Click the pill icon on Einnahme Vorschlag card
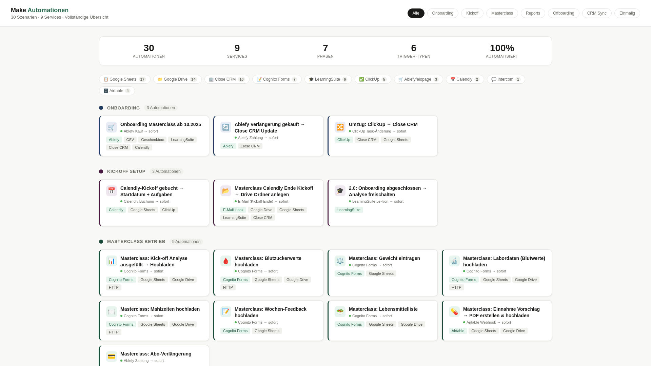The width and height of the screenshot is (651, 366). (454, 312)
